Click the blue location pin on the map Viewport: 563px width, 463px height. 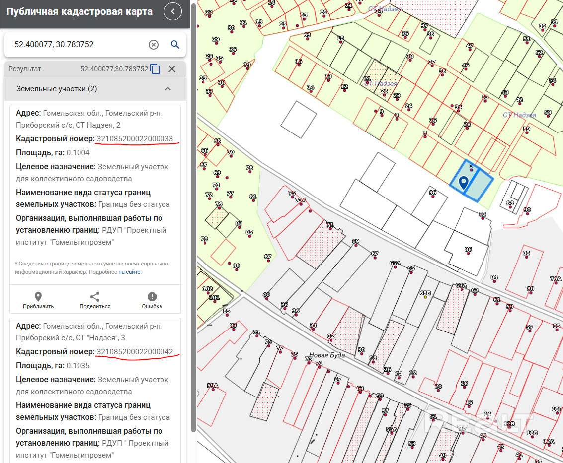point(464,183)
